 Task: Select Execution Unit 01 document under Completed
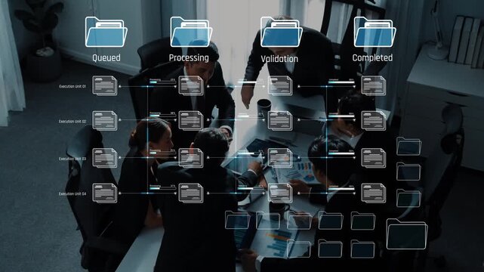pos(374,85)
